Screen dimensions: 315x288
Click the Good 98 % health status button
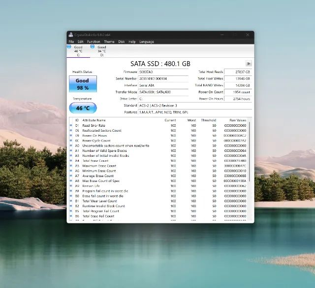[83, 84]
